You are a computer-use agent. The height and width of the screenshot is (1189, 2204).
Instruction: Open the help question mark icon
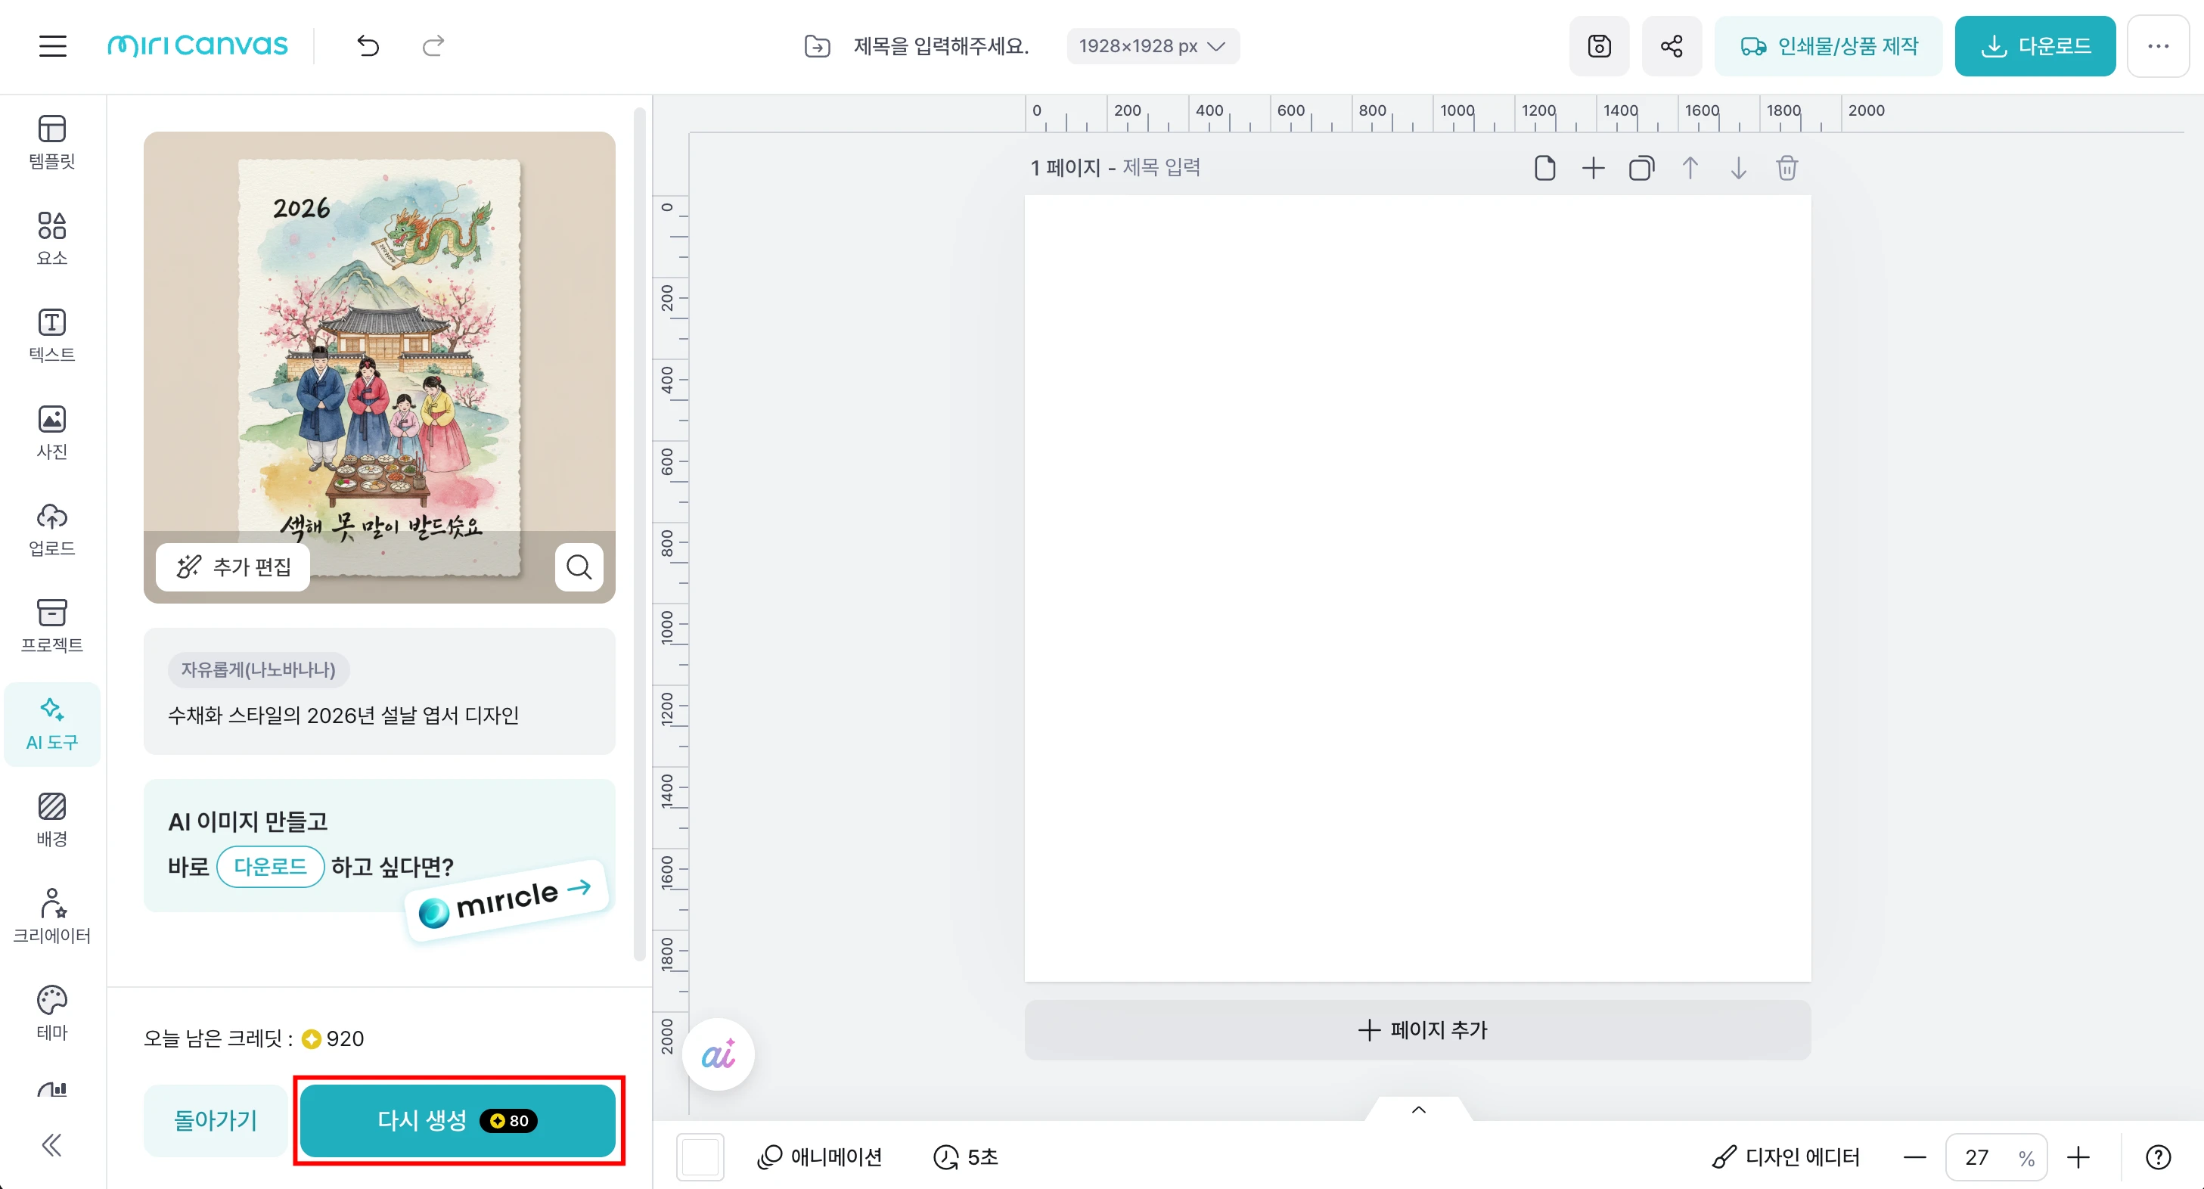(x=2158, y=1157)
